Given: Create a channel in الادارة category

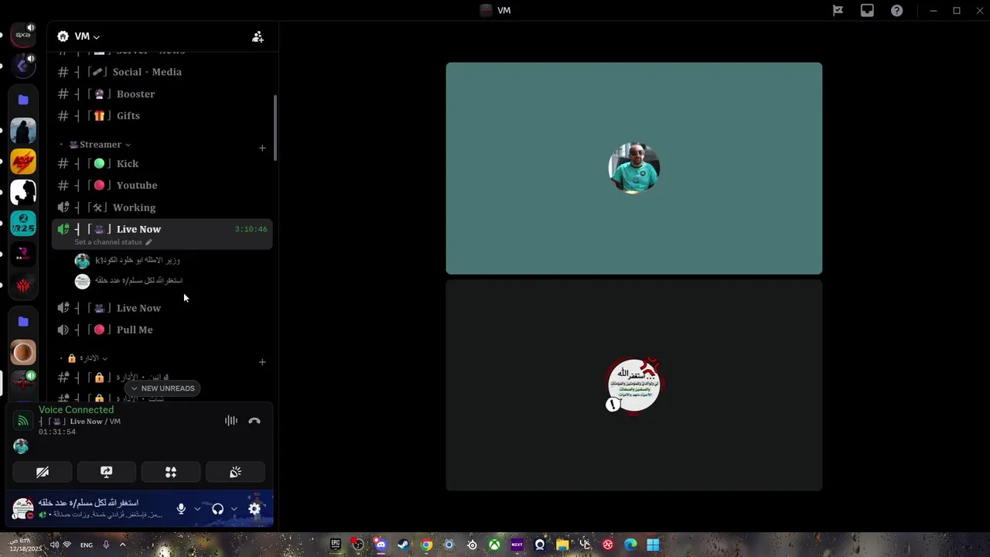Looking at the screenshot, I should tap(262, 361).
